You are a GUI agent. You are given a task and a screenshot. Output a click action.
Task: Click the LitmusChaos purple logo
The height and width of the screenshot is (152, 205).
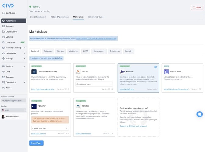coord(166,72)
